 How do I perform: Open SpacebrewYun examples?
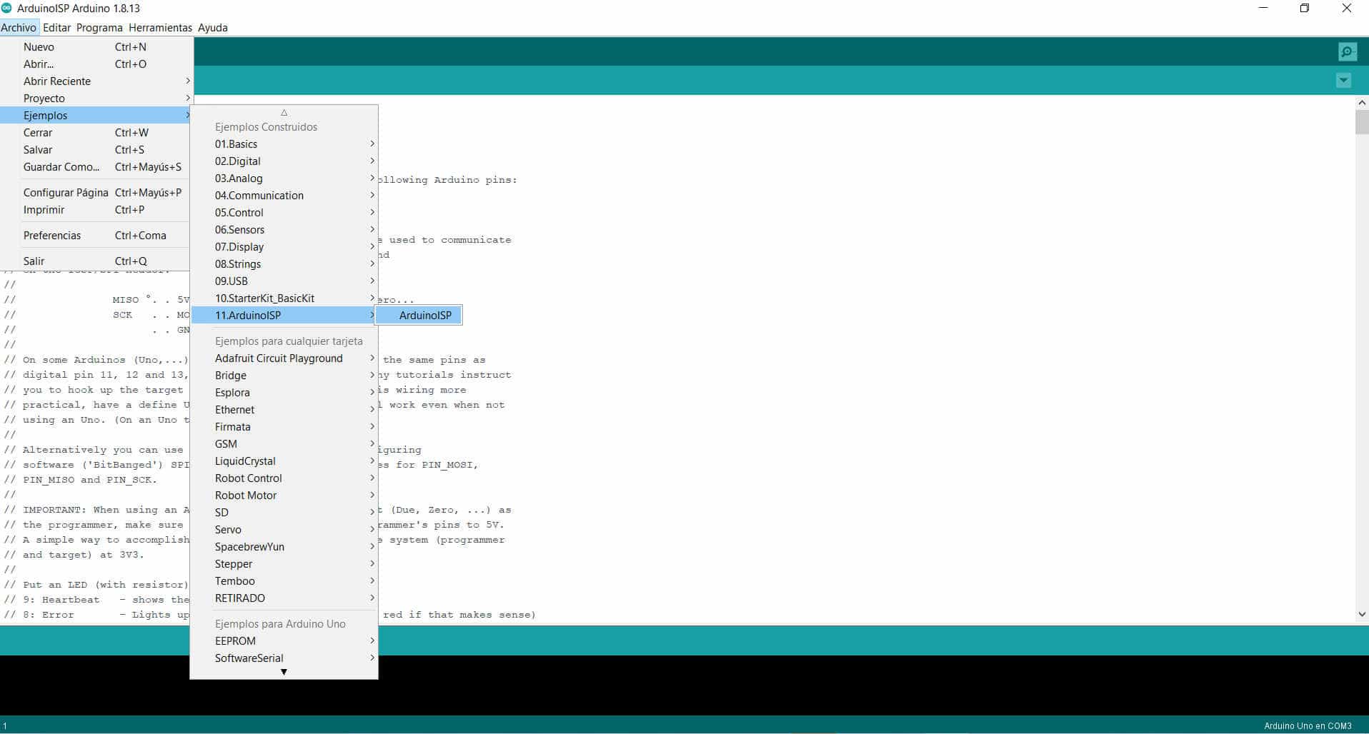click(284, 547)
